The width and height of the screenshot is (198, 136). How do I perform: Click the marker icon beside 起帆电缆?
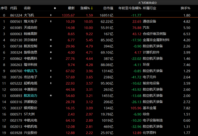point(51,83)
